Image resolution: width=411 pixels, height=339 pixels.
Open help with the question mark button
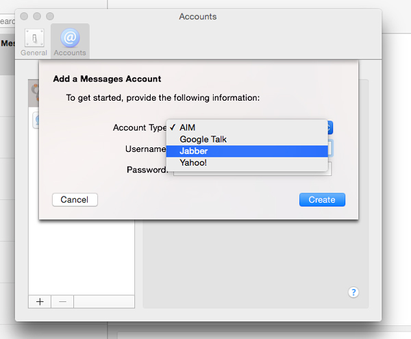tap(353, 292)
